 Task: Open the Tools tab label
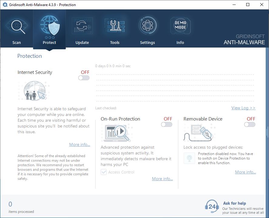click(x=115, y=42)
